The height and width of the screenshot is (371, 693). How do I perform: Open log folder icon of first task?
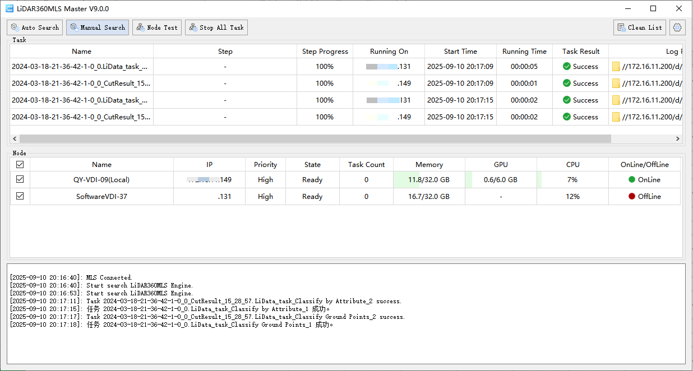point(616,67)
